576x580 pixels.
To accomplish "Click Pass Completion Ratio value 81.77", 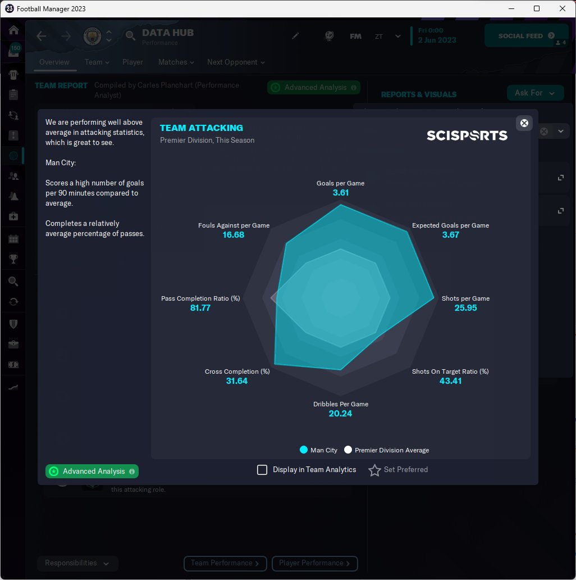I will [200, 308].
